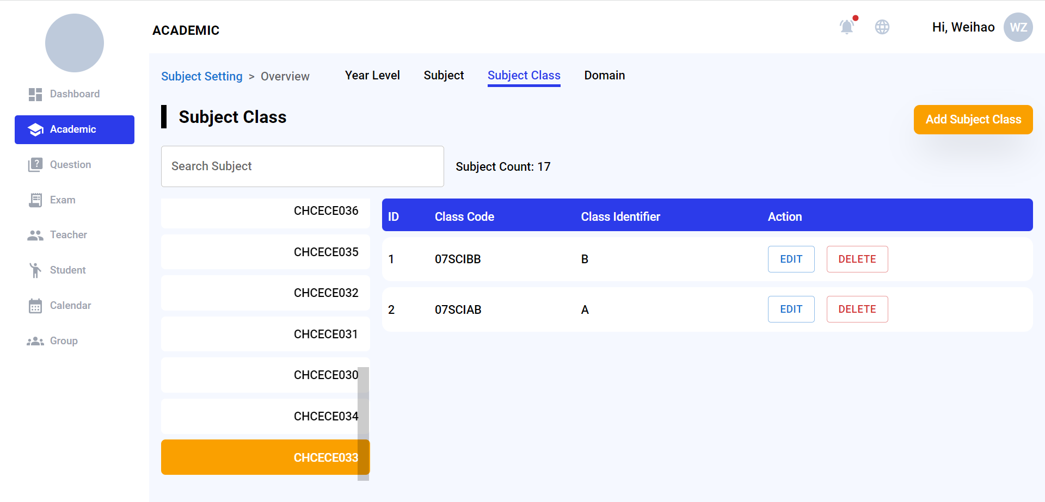Open the Subject tab
The height and width of the screenshot is (502, 1045).
point(444,76)
